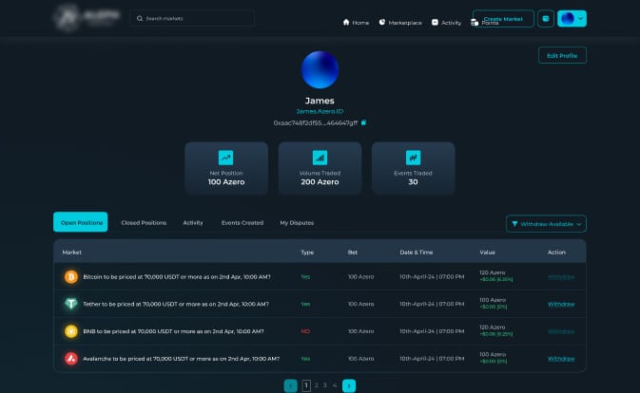Image resolution: width=640 pixels, height=393 pixels.
Task: Click the Avalanche coin icon in table
Action: 70,359
